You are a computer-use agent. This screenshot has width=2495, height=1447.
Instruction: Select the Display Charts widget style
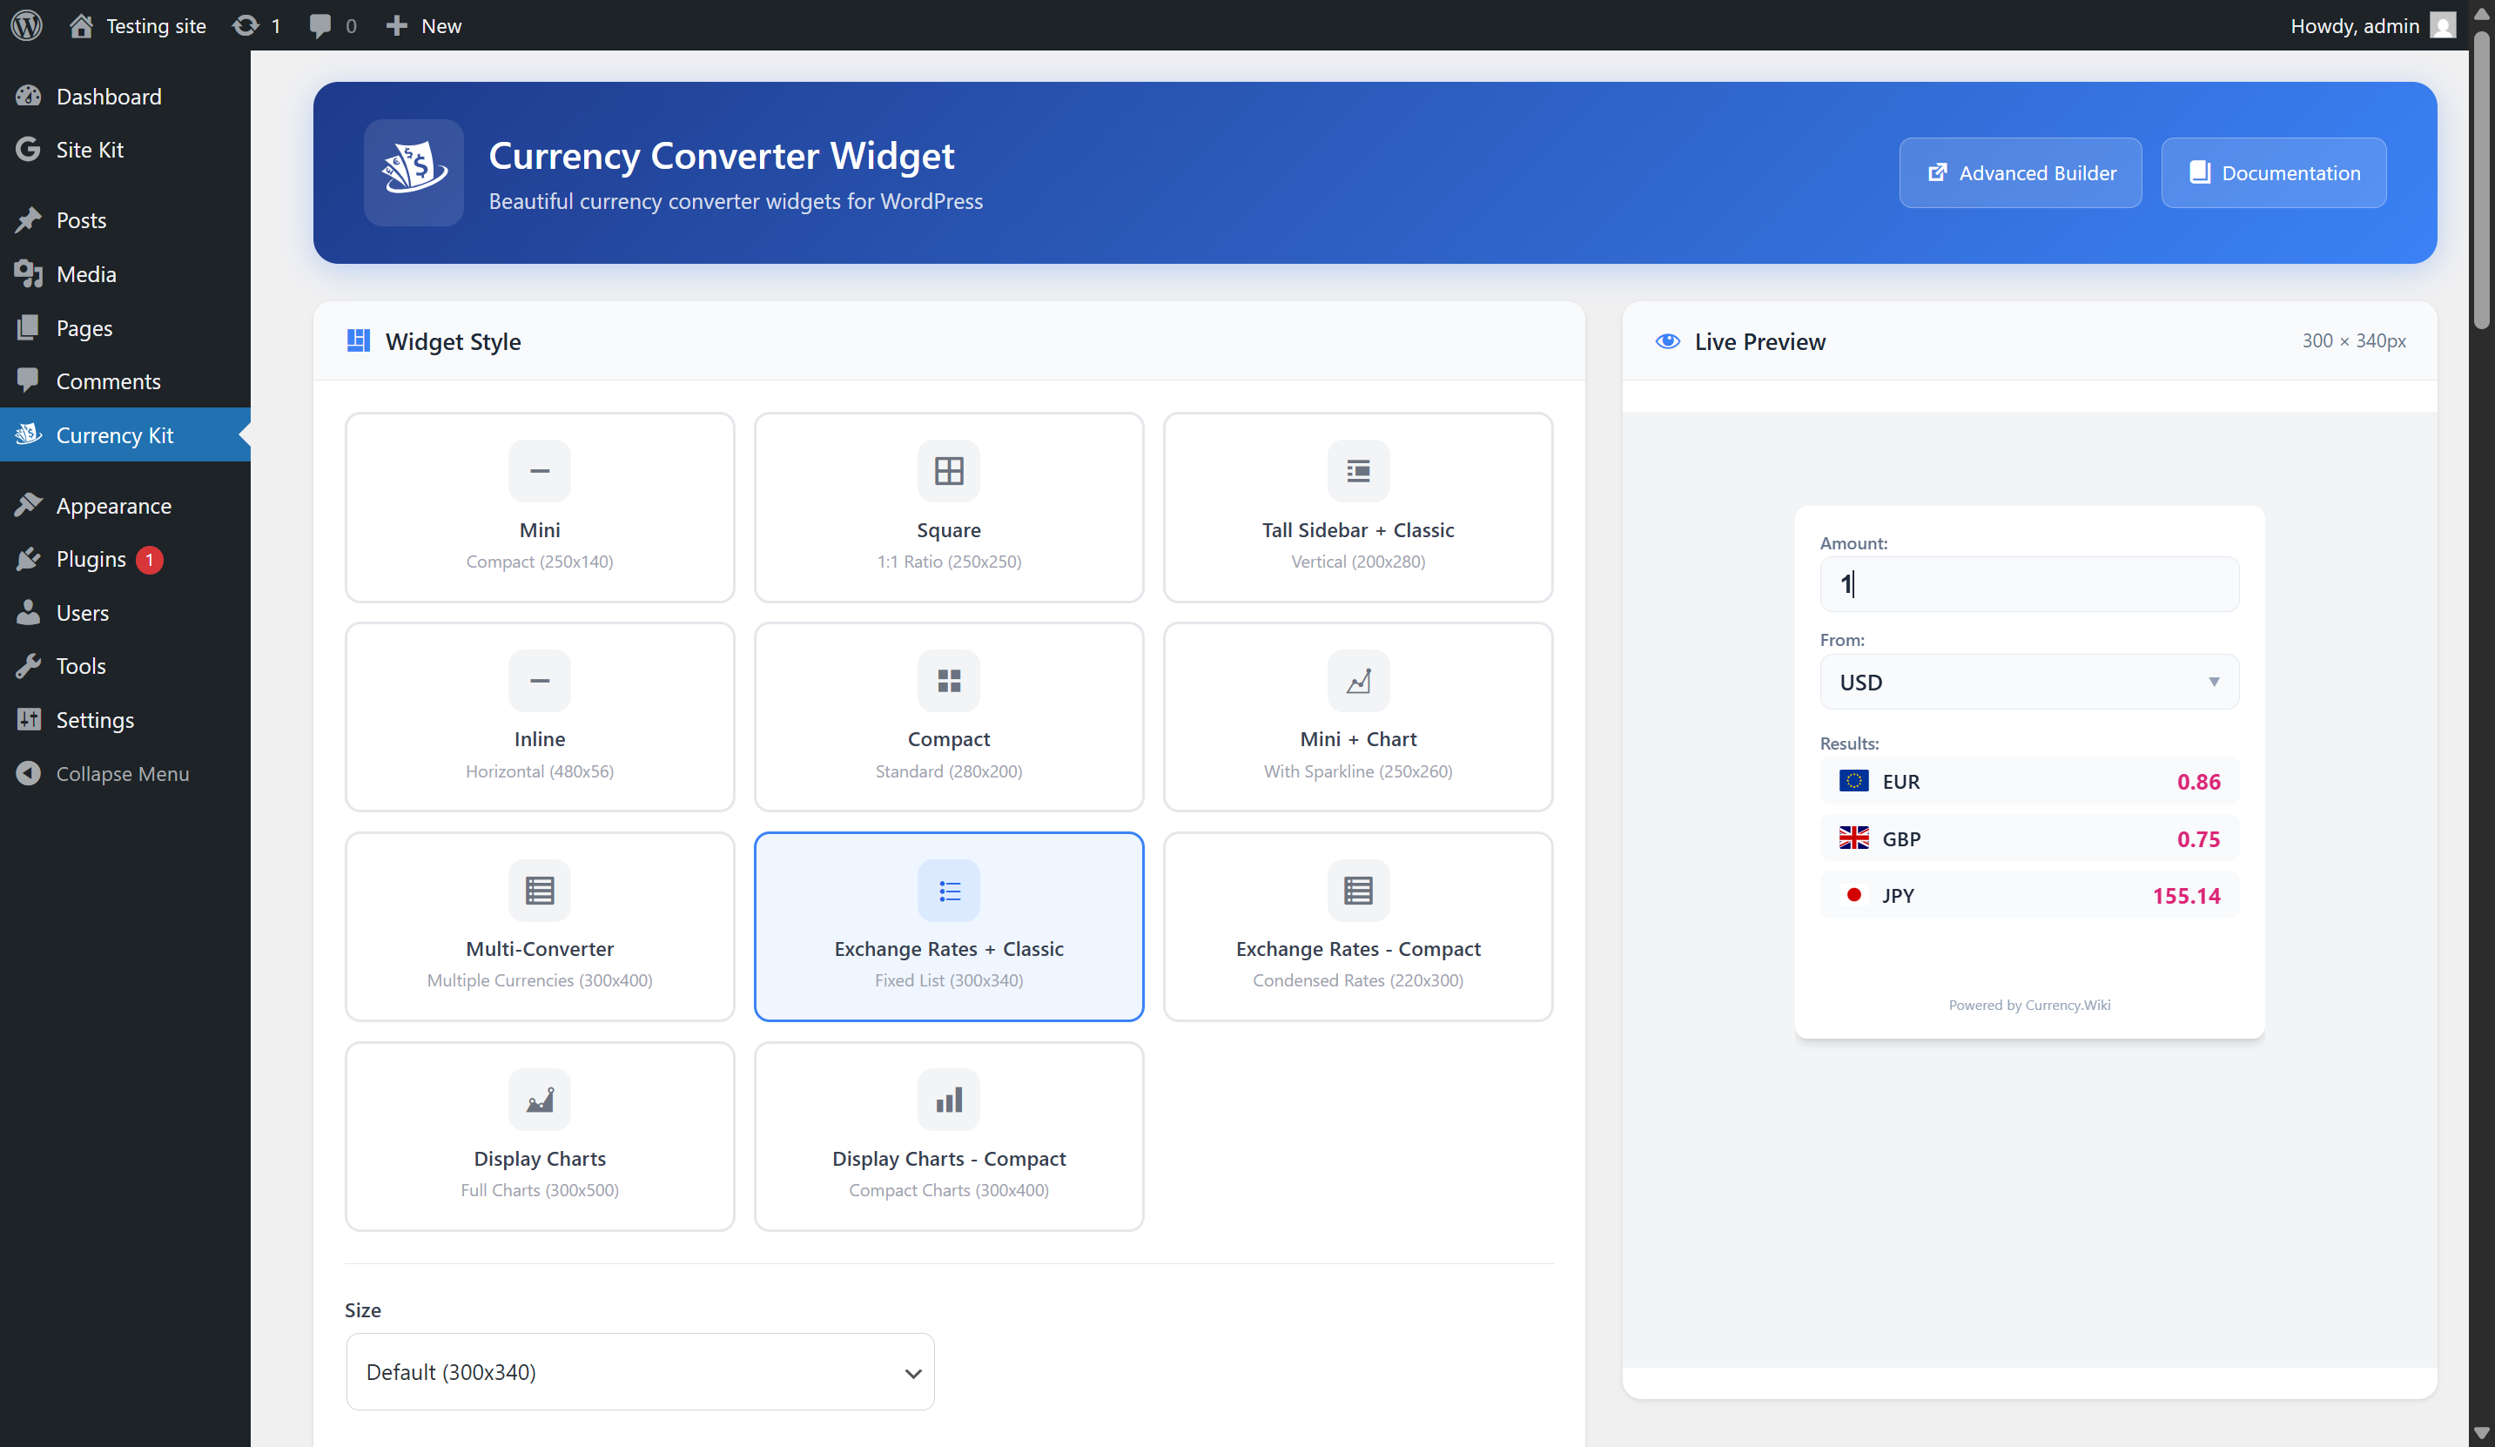(540, 1135)
